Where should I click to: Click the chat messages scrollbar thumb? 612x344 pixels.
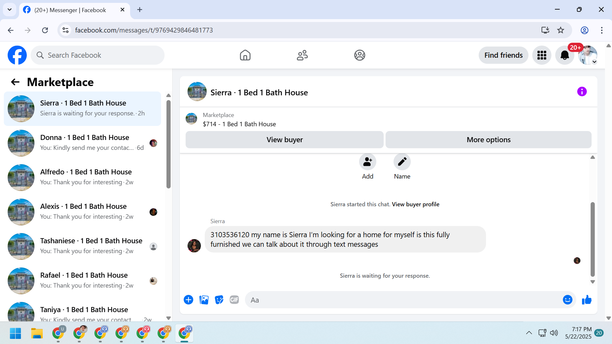point(593,239)
